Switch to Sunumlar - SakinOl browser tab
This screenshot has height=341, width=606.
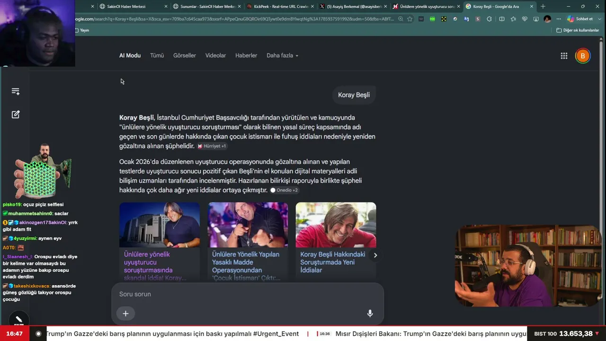[206, 7]
